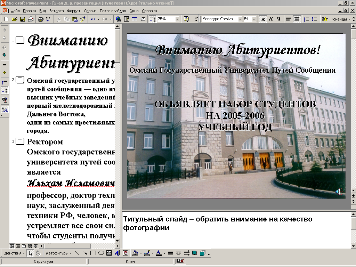Image resolution: width=356 pixels, height=267 pixels.
Task: Apply a 3-D style to the object
Action: (x=203, y=253)
